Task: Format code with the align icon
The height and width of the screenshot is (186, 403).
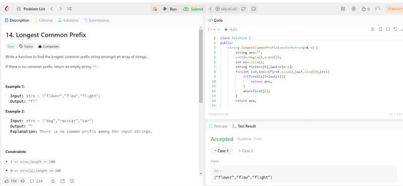Action: [x=373, y=29]
